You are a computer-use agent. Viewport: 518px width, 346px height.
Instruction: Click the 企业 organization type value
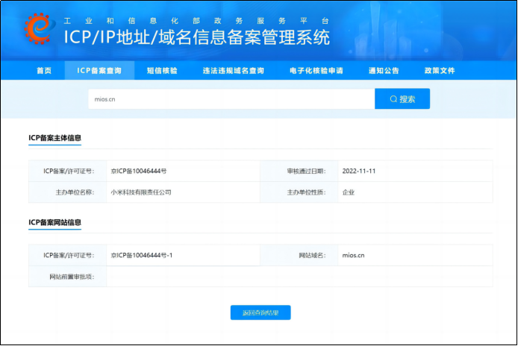348,192
